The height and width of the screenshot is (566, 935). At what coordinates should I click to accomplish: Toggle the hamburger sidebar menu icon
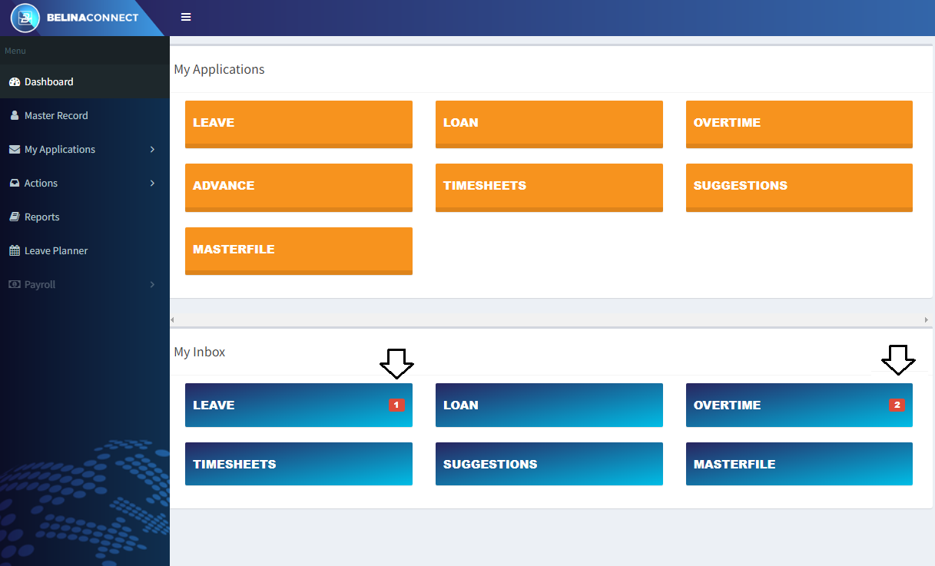(186, 17)
